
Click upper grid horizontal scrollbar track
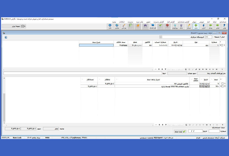pyautogui.click(x=78, y=70)
